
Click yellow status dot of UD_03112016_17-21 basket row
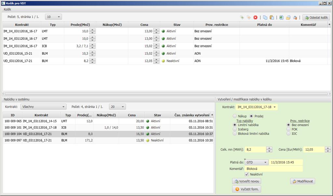pos(163,61)
